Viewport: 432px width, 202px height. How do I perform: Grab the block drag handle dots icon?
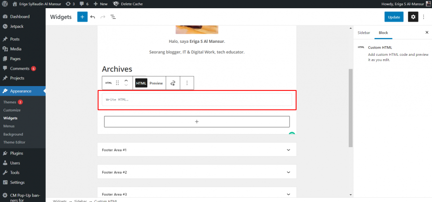tap(117, 83)
